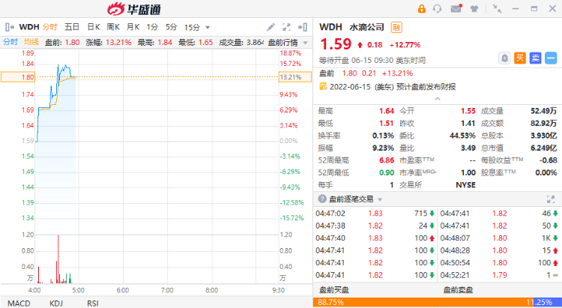Image resolution: width=562 pixels, height=308 pixels.
Task: Select the pencil drawing tool
Action: click(271, 27)
